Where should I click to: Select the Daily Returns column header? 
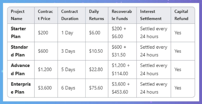pyautogui.click(x=96, y=15)
